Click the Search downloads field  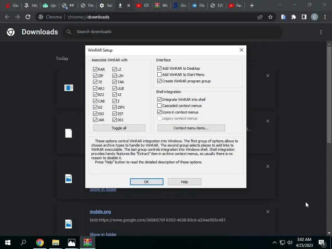[172, 32]
